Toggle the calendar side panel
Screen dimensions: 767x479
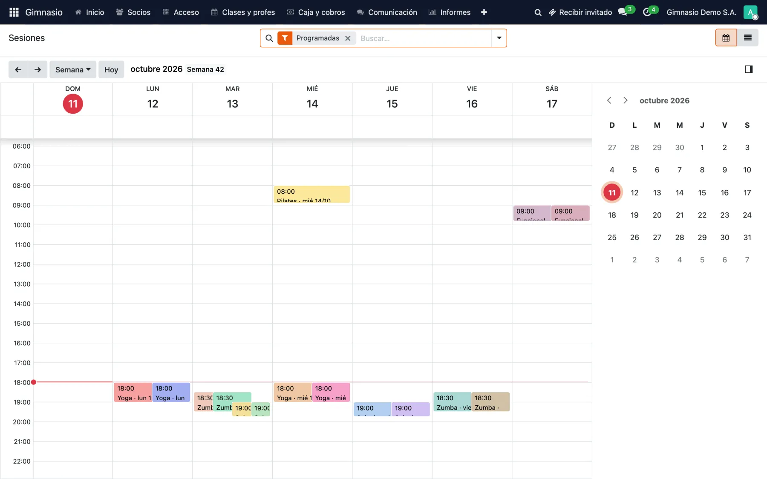point(749,69)
